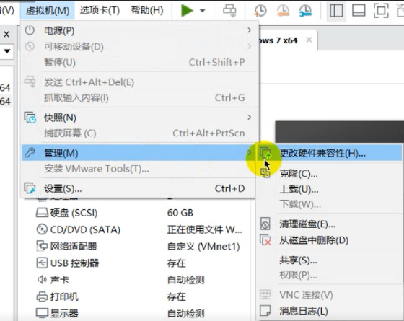The image size is (404, 321).
Task: Close the library side panel with X
Action: (x=6, y=34)
